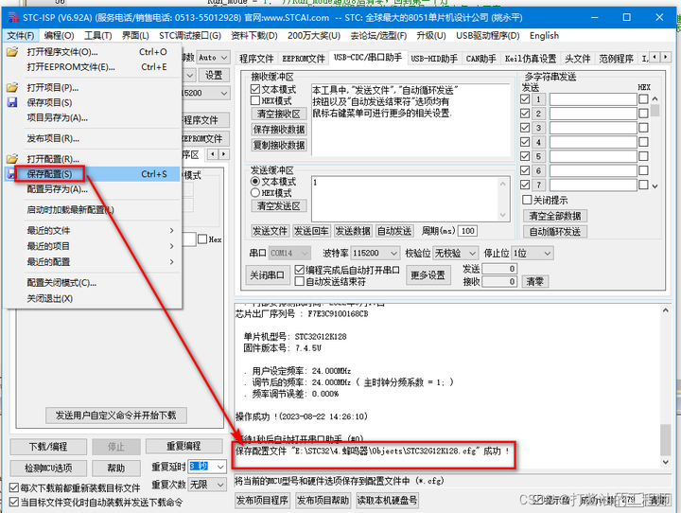Select Save Configuration (保存配置) menu entry
The width and height of the screenshot is (681, 513).
point(93,174)
